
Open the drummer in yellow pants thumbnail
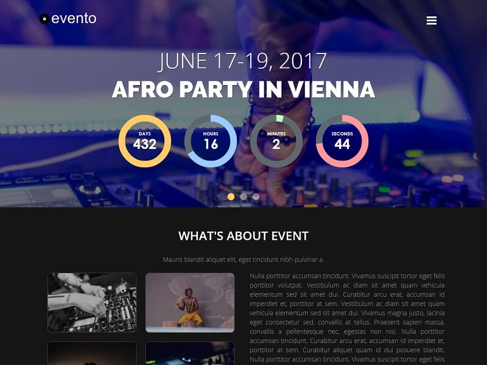(190, 302)
